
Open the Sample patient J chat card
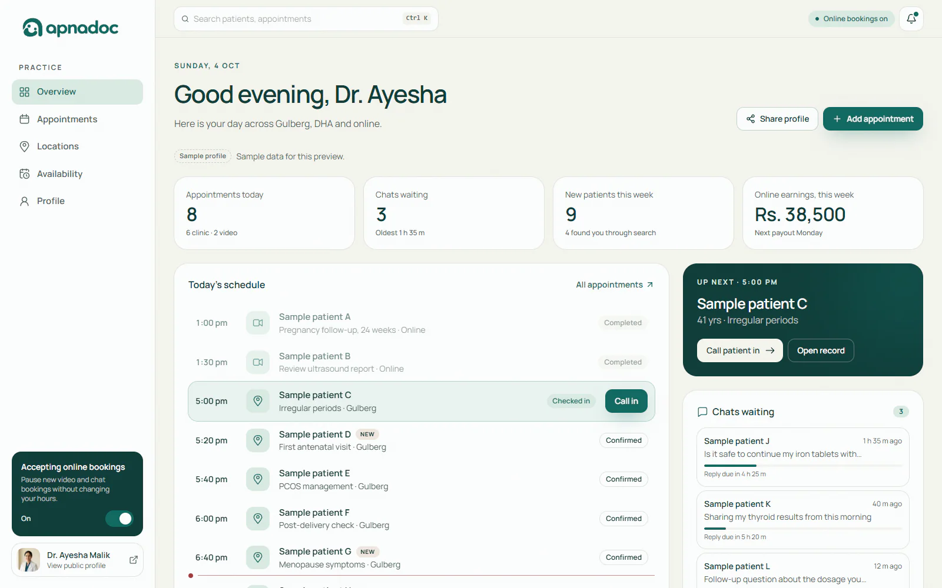coord(803,457)
